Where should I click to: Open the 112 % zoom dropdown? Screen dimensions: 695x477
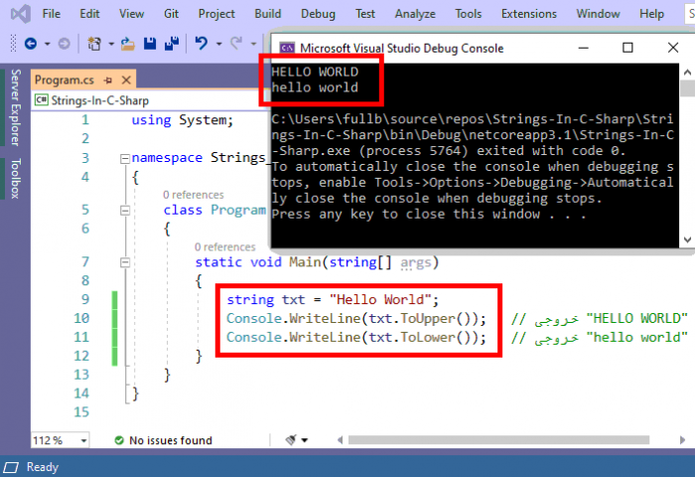tap(82, 440)
